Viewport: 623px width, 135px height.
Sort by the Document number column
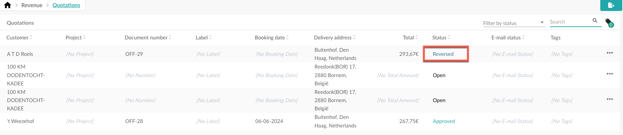point(148,38)
